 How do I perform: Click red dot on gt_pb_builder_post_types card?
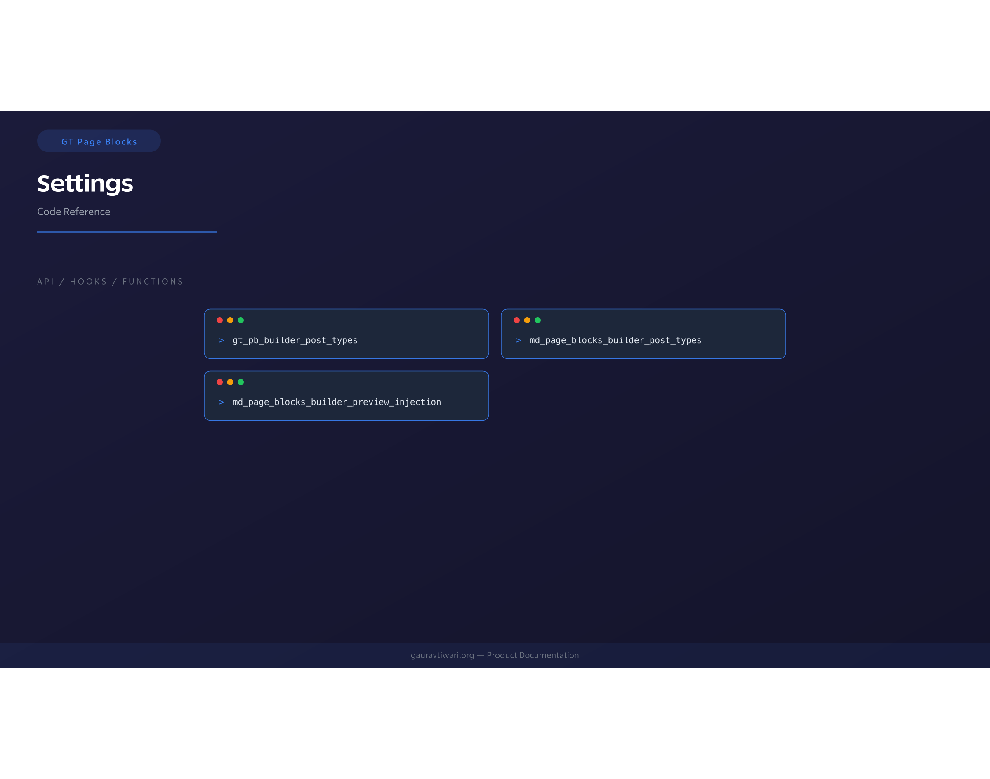coord(219,320)
